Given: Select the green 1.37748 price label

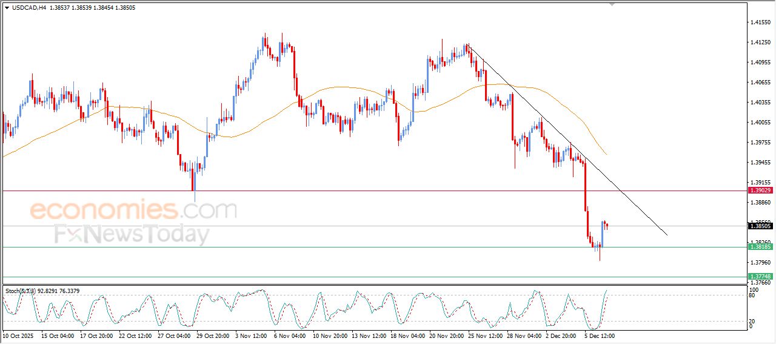Looking at the screenshot, I should [x=760, y=277].
